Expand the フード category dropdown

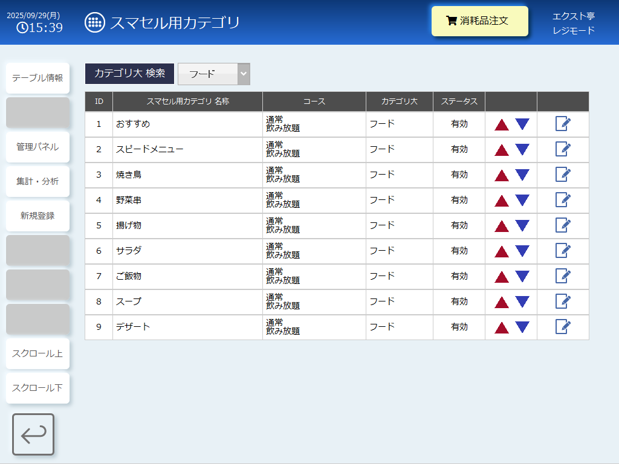pos(214,74)
